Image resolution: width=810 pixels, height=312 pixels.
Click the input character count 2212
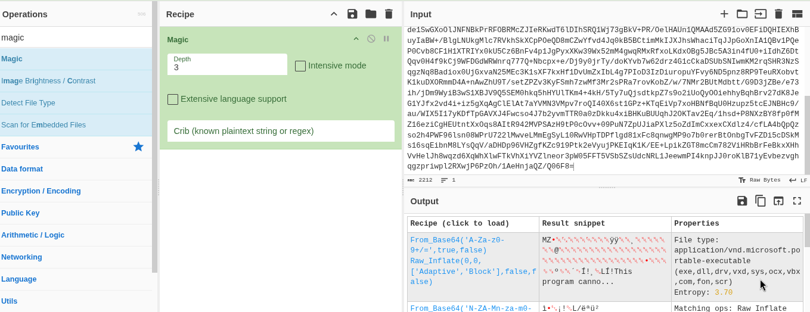tap(420, 180)
